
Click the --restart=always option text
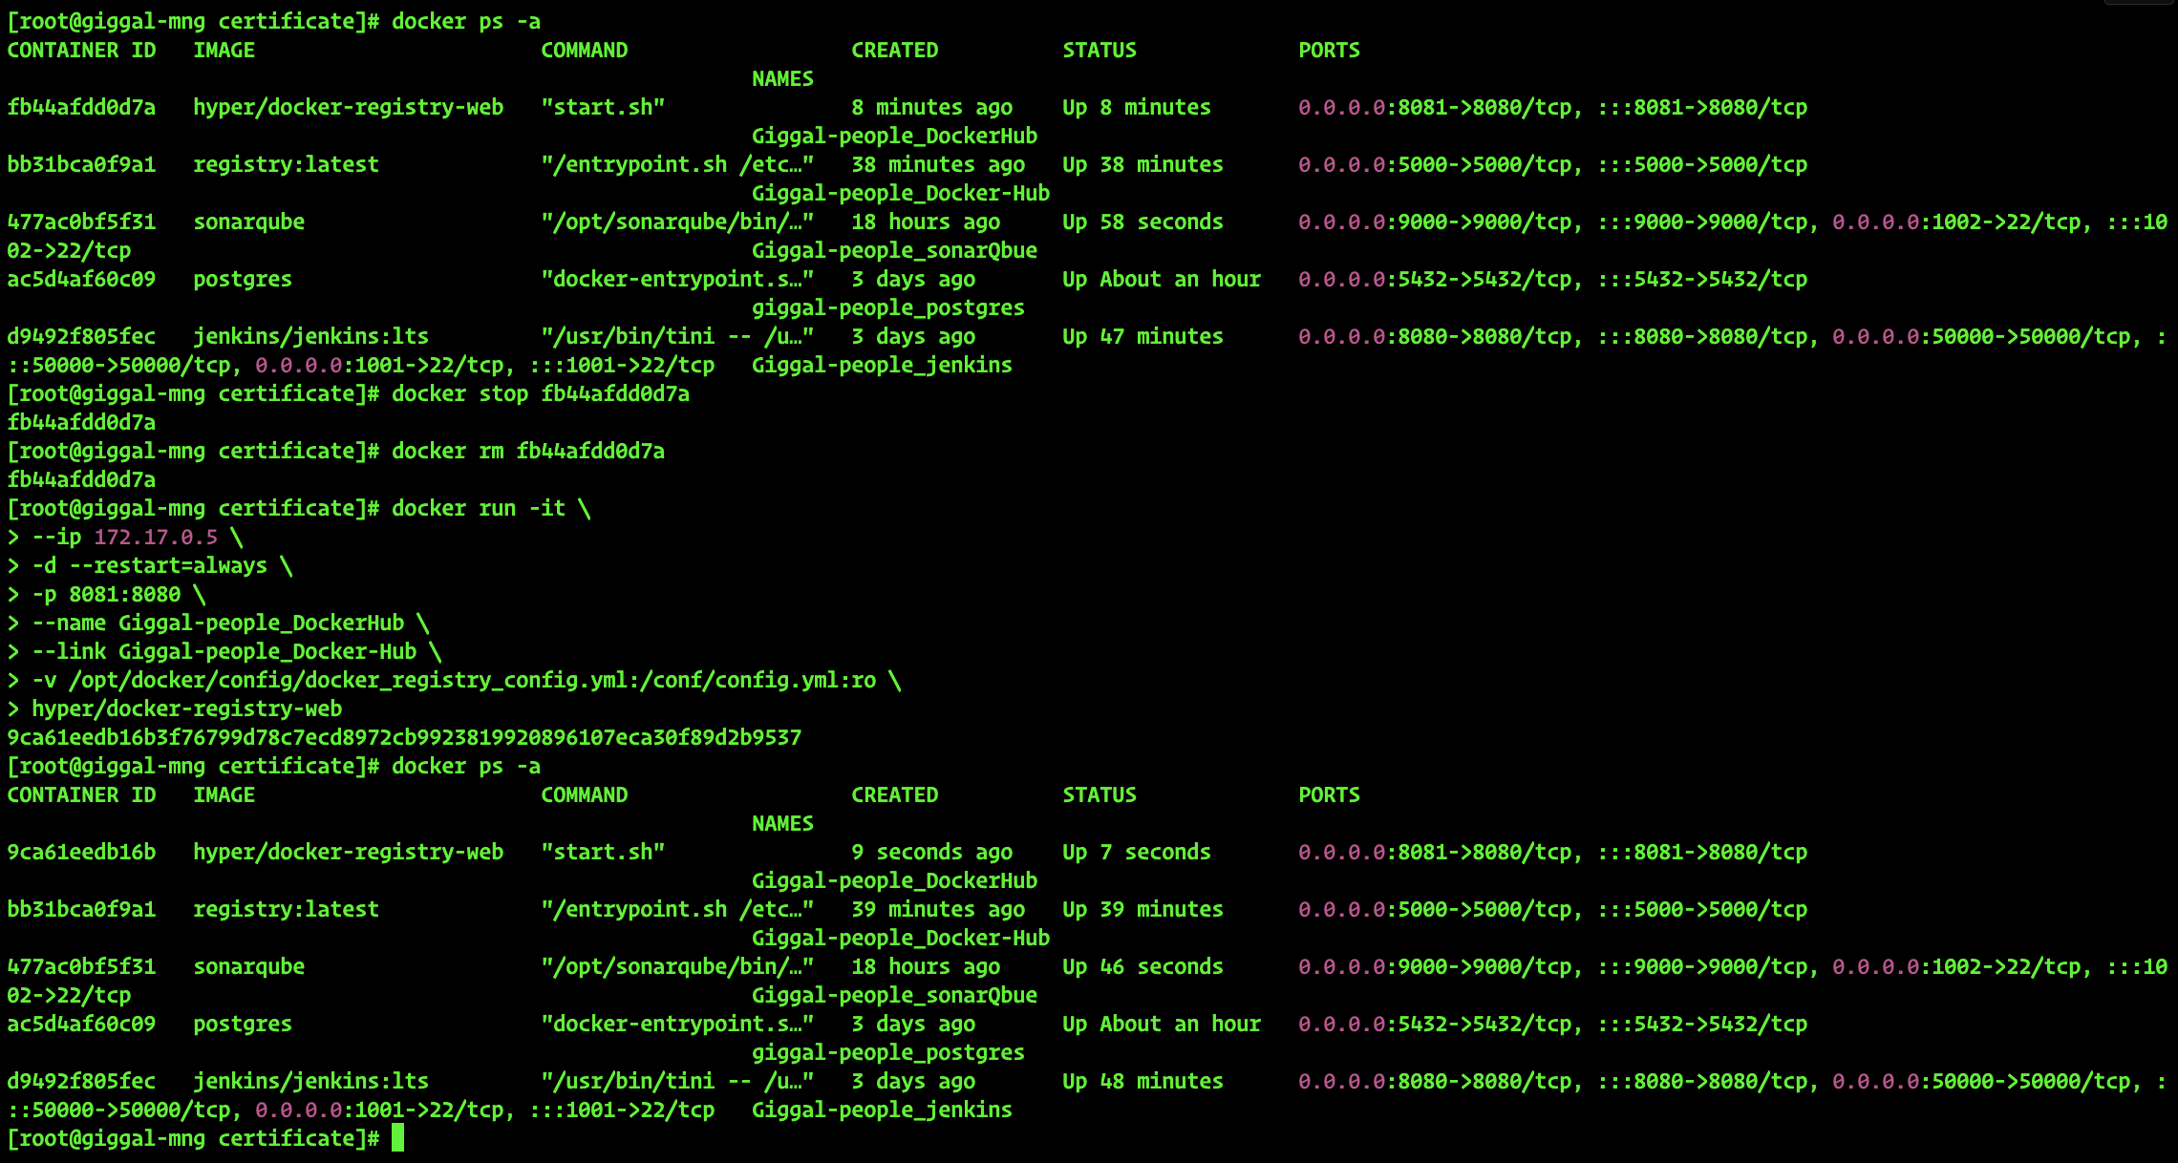tap(168, 565)
